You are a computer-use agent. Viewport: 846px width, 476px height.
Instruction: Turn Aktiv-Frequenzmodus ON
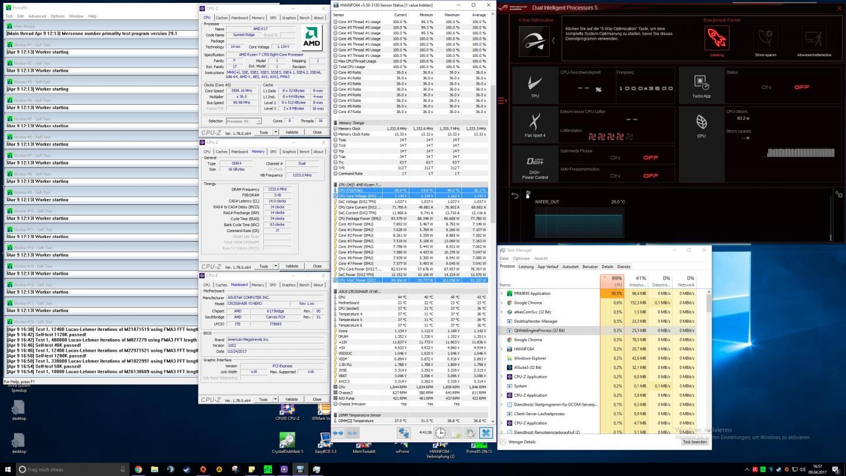615,175
